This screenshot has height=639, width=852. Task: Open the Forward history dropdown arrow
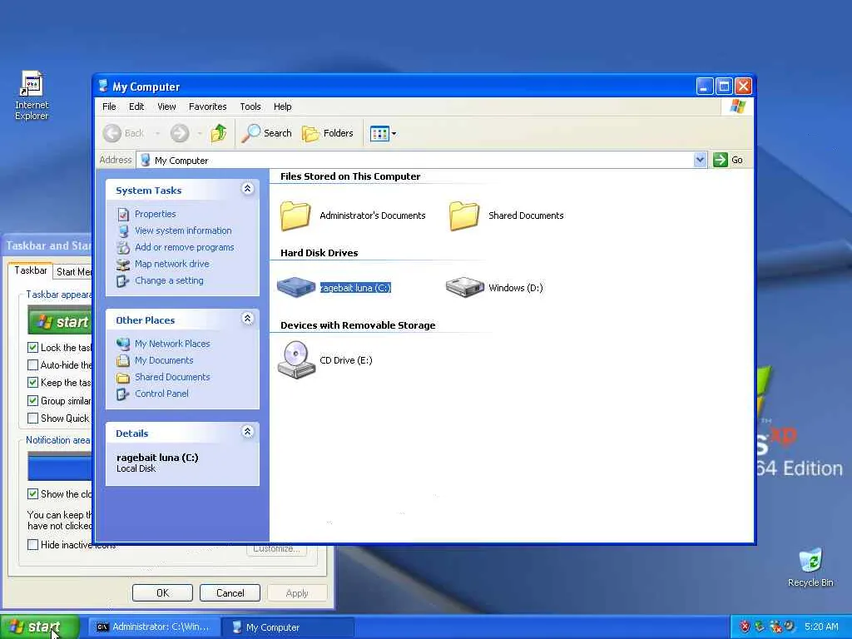200,133
